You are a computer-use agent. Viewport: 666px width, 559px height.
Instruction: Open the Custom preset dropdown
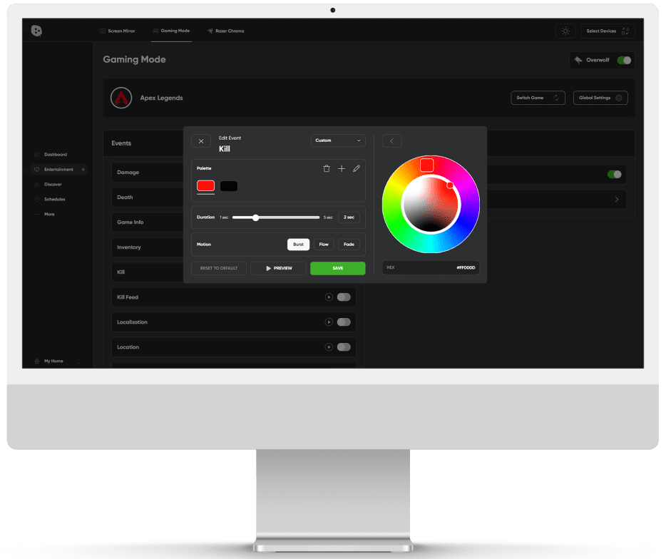pyautogui.click(x=338, y=140)
